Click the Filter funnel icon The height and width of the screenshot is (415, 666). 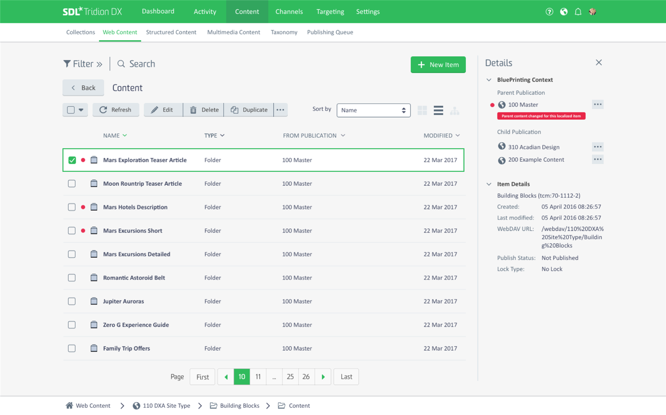click(x=67, y=64)
